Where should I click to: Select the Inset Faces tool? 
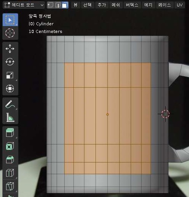tap(10, 146)
